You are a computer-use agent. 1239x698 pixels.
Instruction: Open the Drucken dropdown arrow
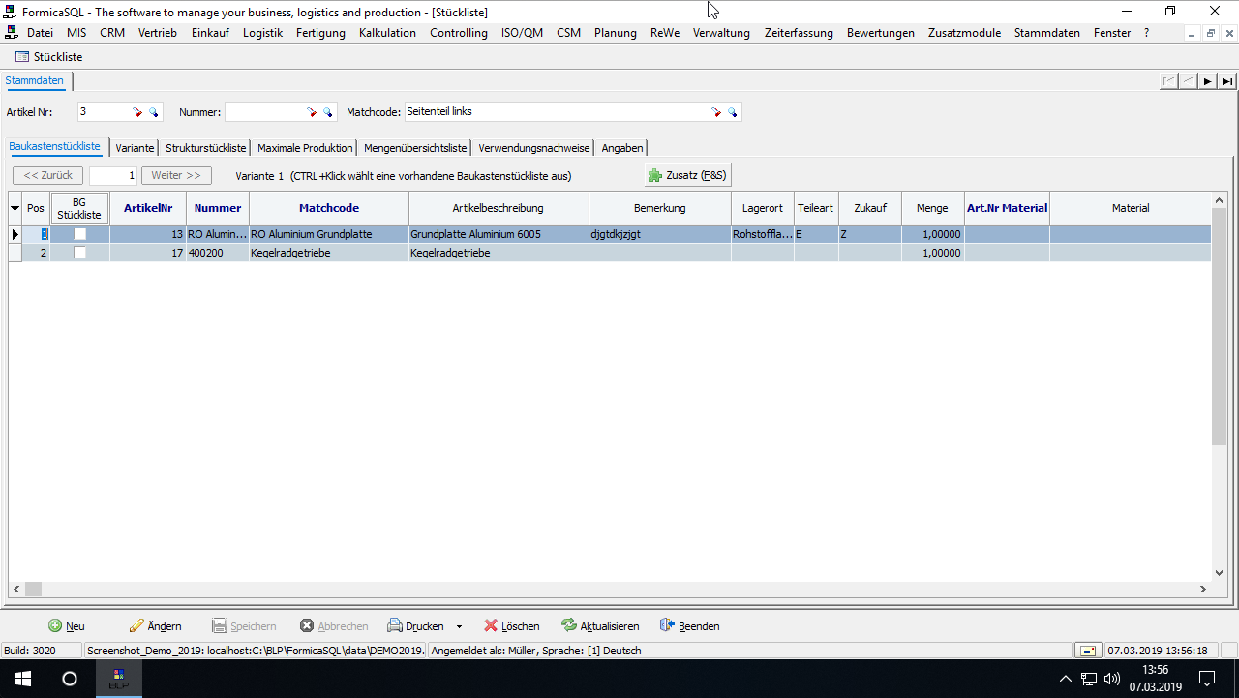pos(459,627)
